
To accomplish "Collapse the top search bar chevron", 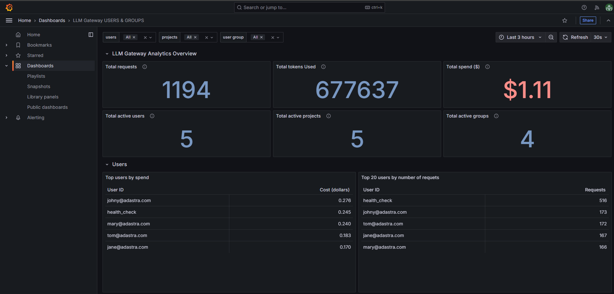I will point(608,20).
